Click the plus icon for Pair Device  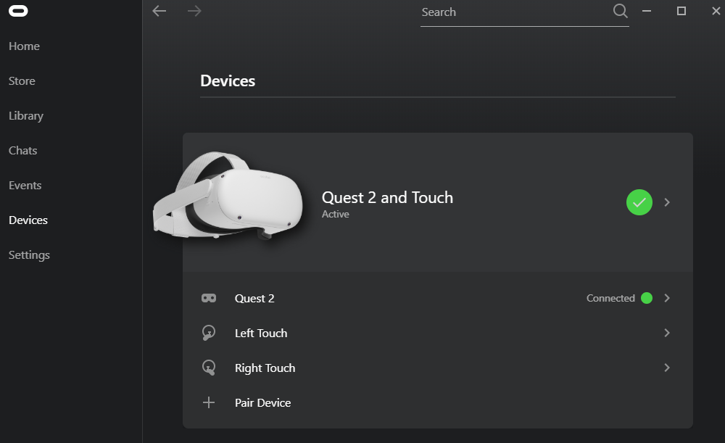(x=209, y=402)
